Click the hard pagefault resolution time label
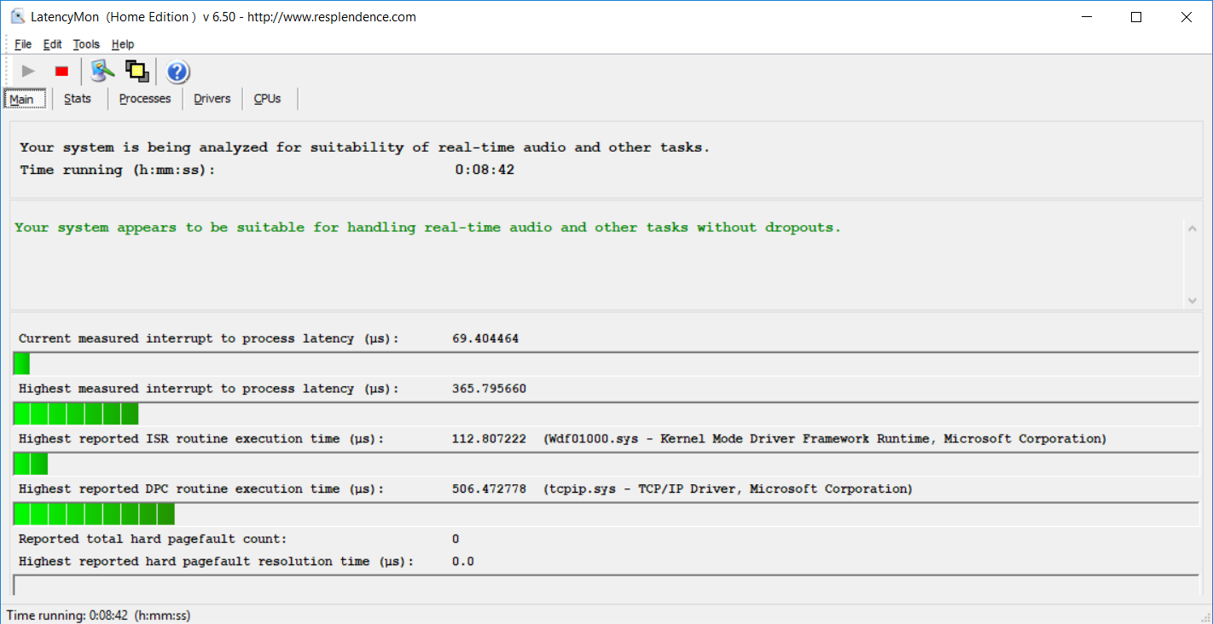This screenshot has height=624, width=1213. pos(216,562)
